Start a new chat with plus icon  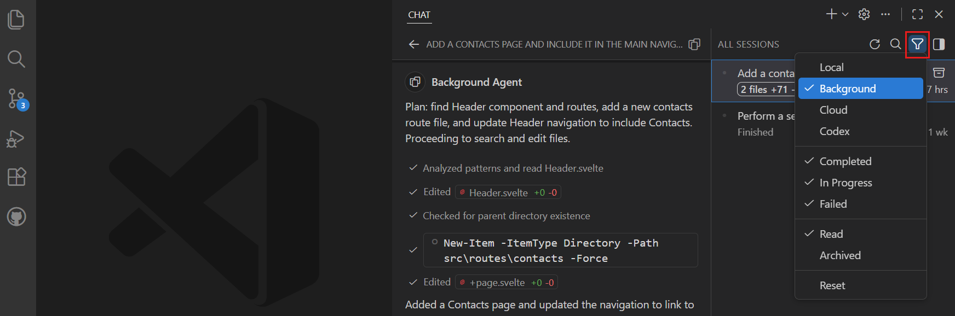pyautogui.click(x=831, y=14)
